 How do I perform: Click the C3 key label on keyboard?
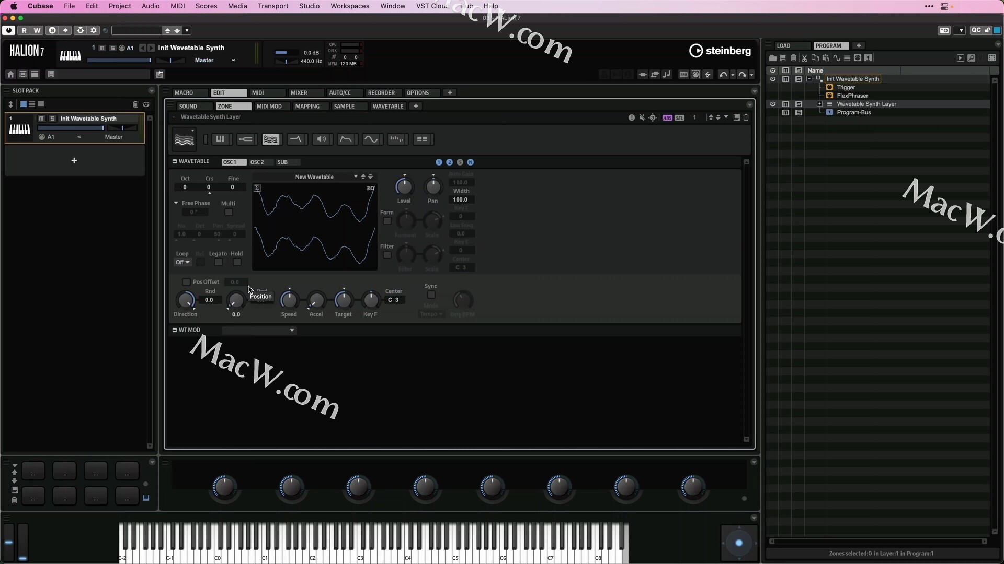coord(360,558)
